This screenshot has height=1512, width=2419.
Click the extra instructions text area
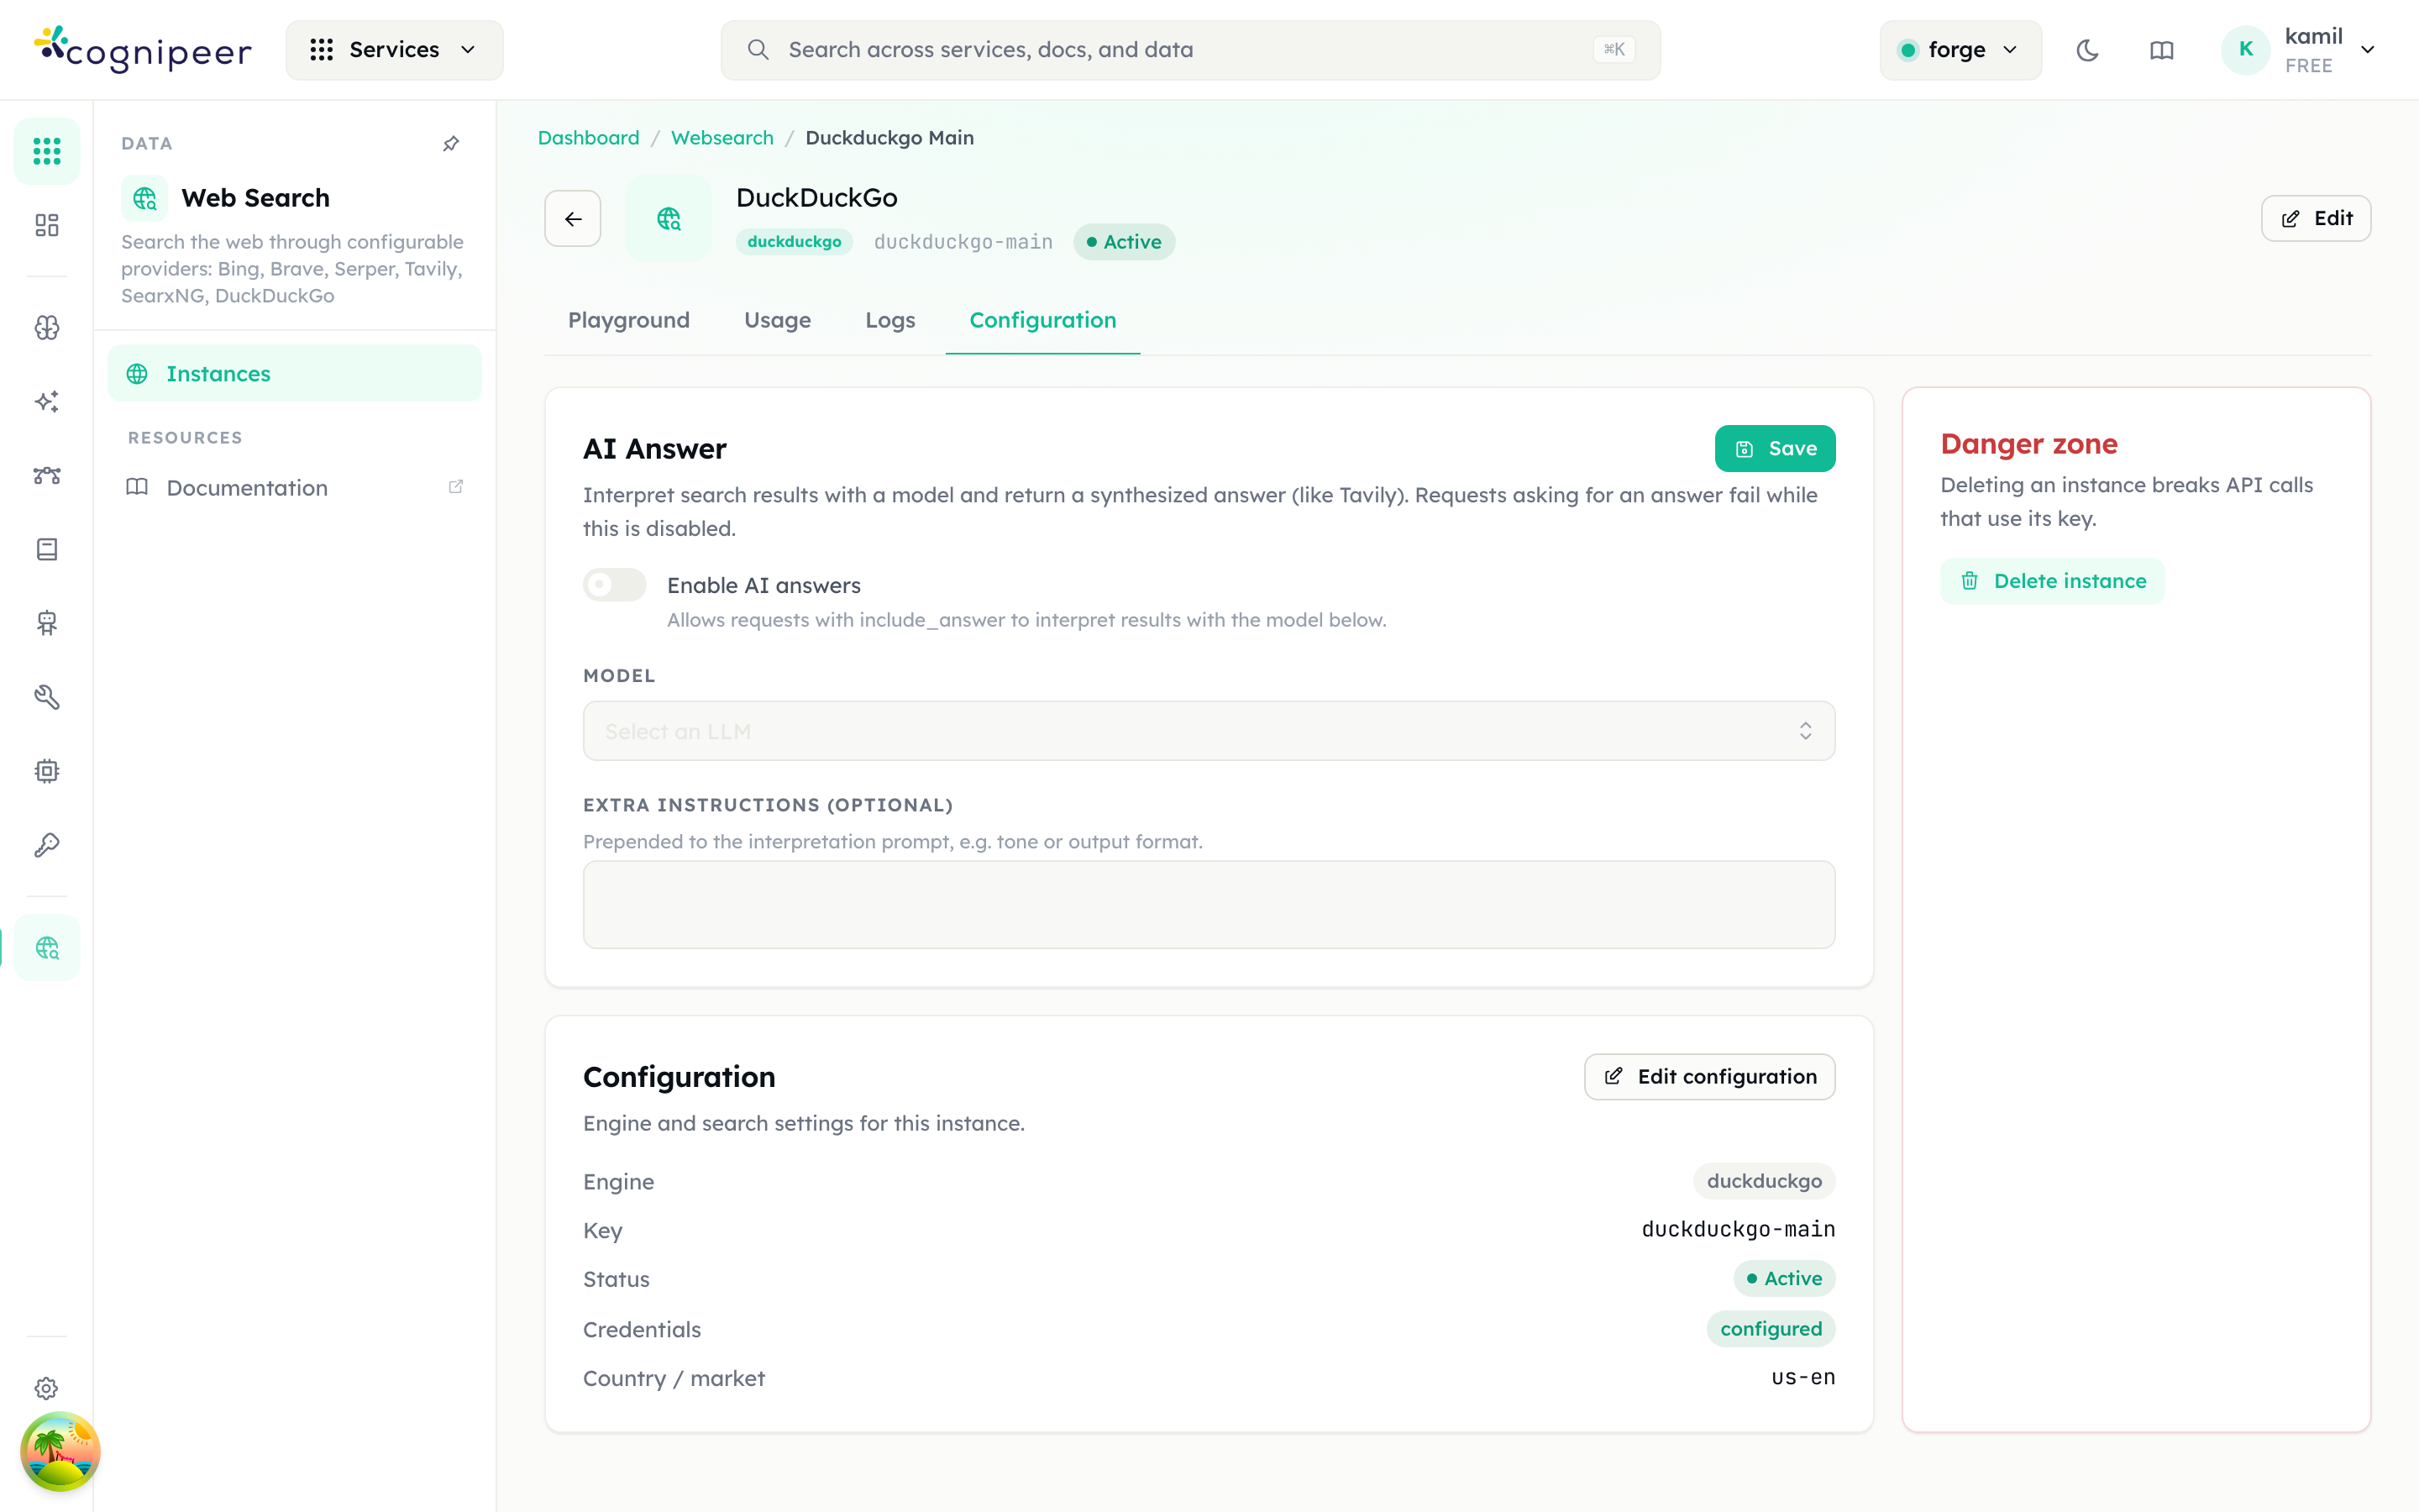[1209, 904]
